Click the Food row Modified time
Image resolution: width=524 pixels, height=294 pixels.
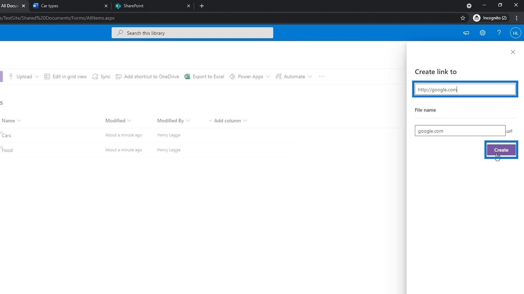(123, 150)
